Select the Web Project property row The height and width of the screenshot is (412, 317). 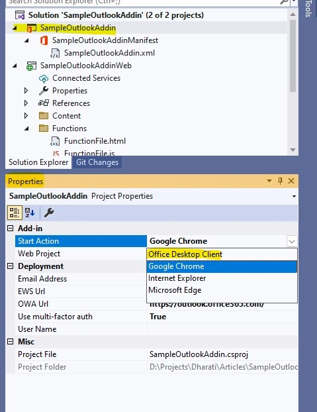81,254
